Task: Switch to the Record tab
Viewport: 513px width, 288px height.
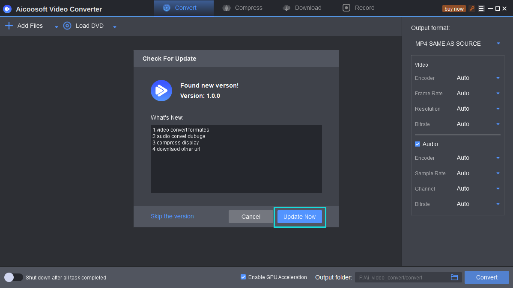Action: (x=358, y=8)
